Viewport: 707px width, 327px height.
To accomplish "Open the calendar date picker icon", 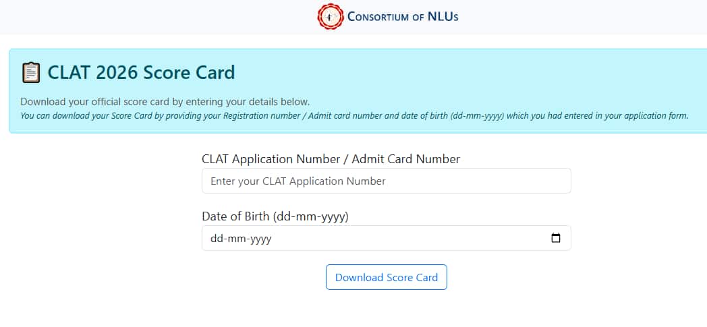I will coord(556,238).
